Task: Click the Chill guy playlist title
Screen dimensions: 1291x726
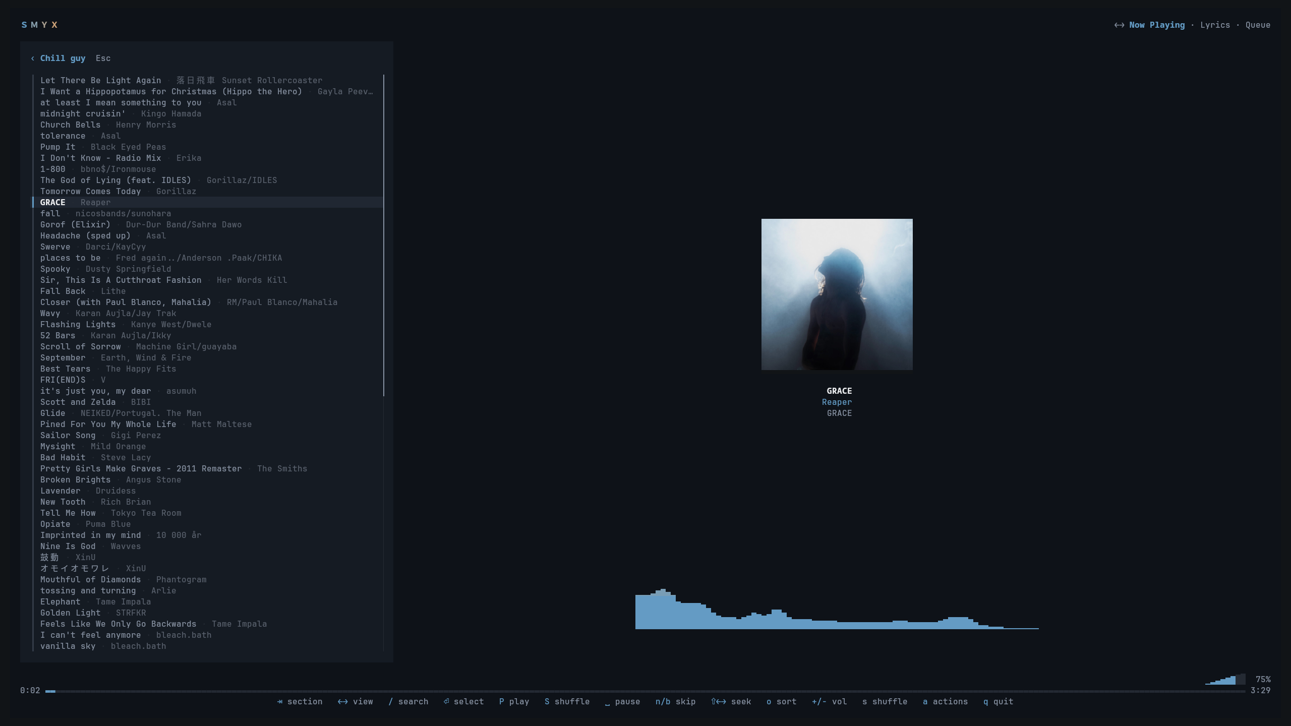Action: (63, 58)
